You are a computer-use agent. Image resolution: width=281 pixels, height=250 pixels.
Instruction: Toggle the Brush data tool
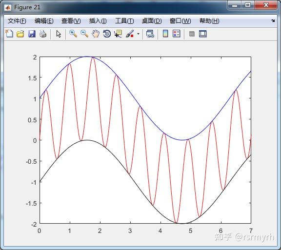pos(130,34)
